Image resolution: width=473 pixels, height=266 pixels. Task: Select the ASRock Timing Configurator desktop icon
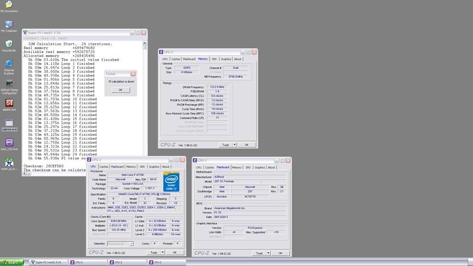point(9,87)
